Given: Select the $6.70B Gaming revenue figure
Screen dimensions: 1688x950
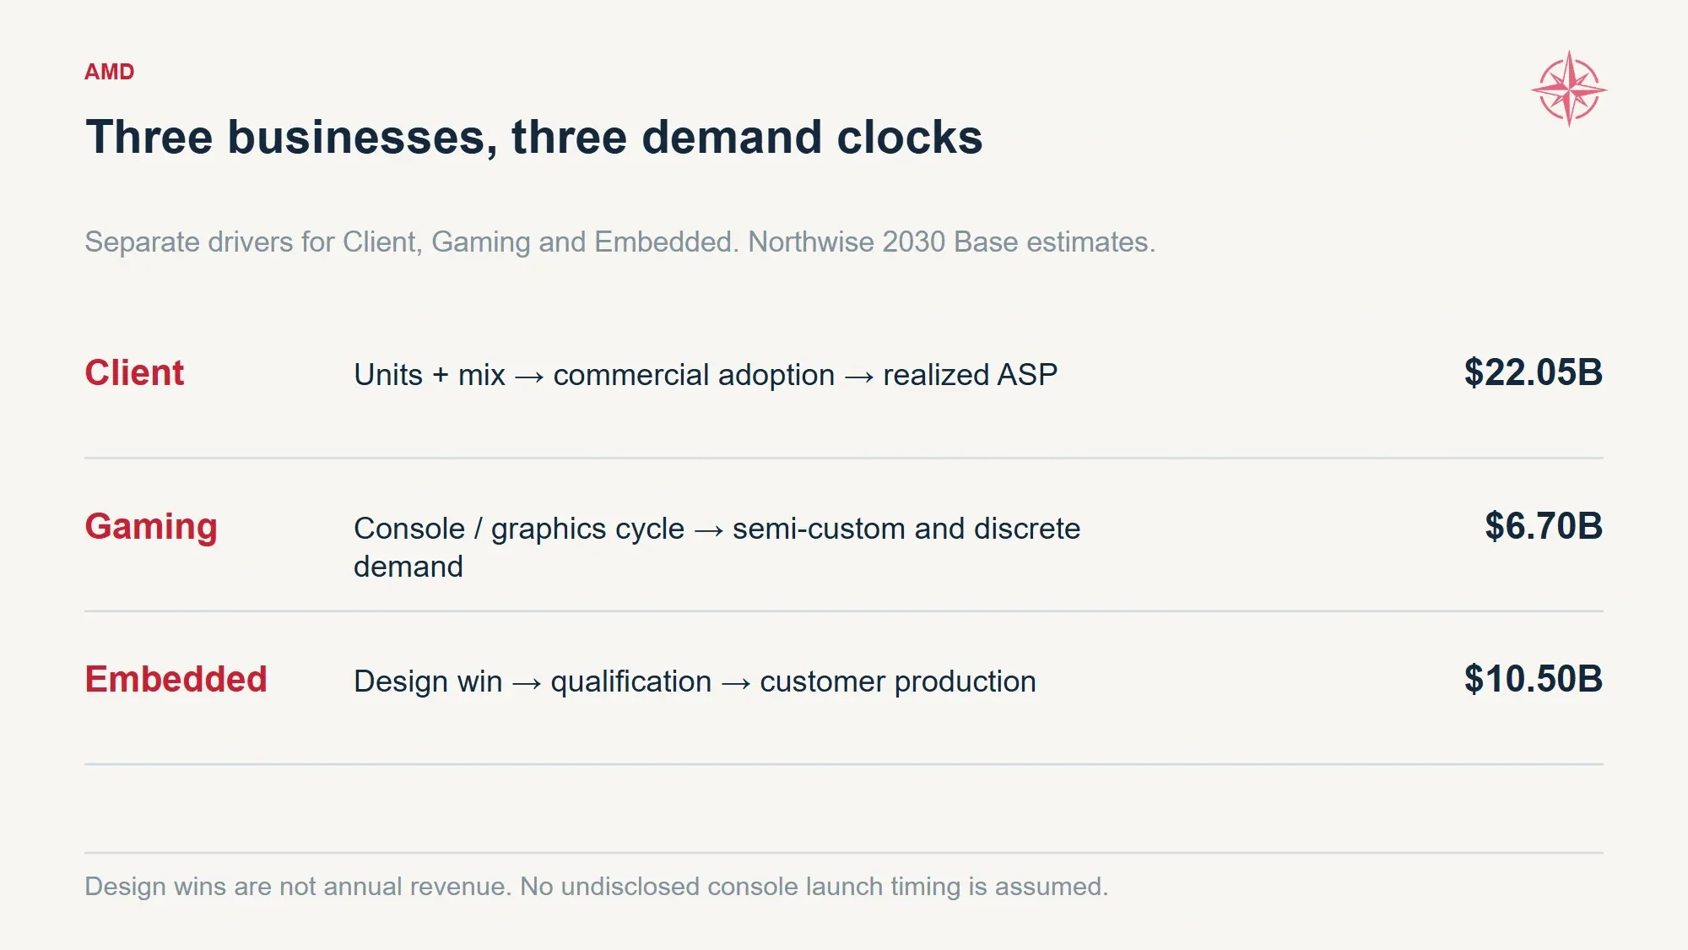Looking at the screenshot, I should click(1544, 526).
